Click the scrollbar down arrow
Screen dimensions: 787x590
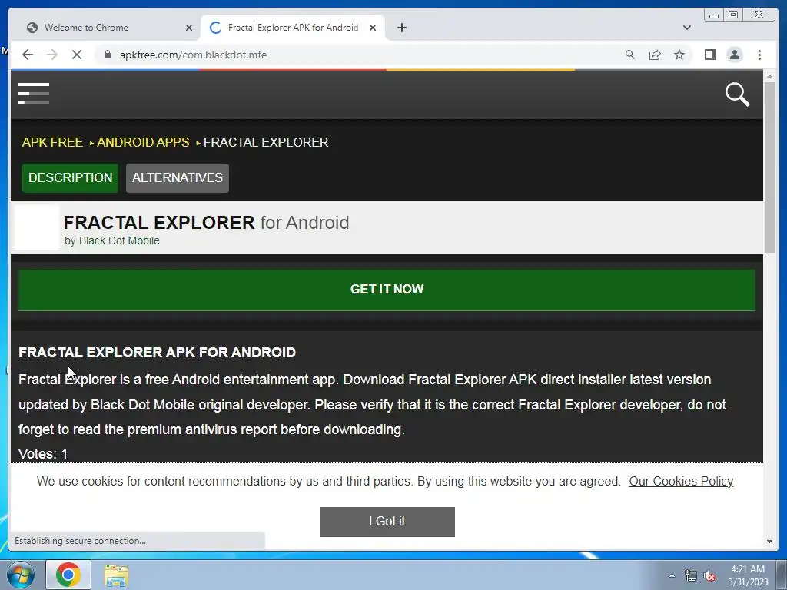[769, 542]
